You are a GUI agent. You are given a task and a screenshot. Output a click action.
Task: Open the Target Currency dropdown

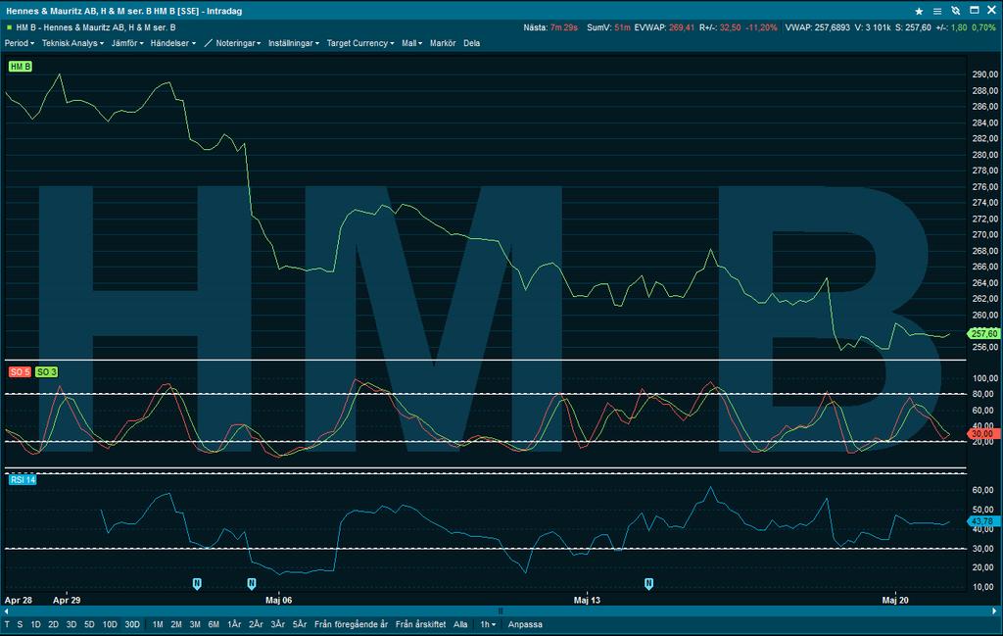click(x=360, y=43)
